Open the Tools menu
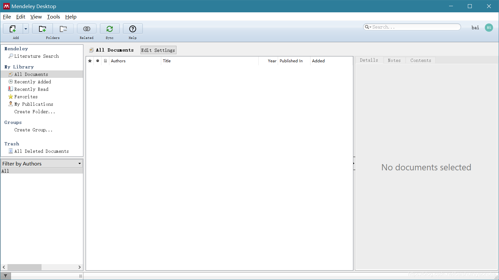Screen dimensions: 499x280 [x=54, y=17]
